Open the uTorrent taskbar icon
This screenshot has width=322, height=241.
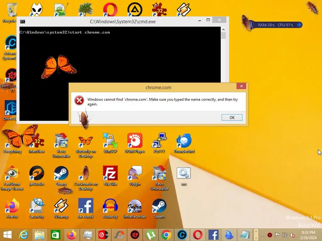[x=151, y=235]
